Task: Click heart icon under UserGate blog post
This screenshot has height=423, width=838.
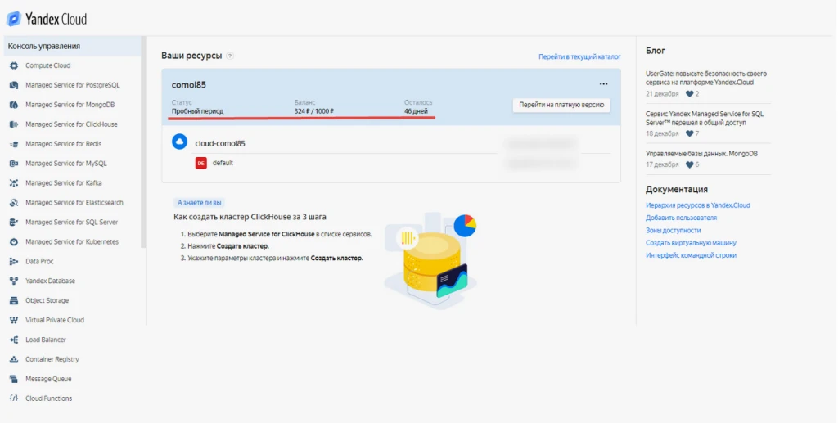Action: (x=689, y=94)
